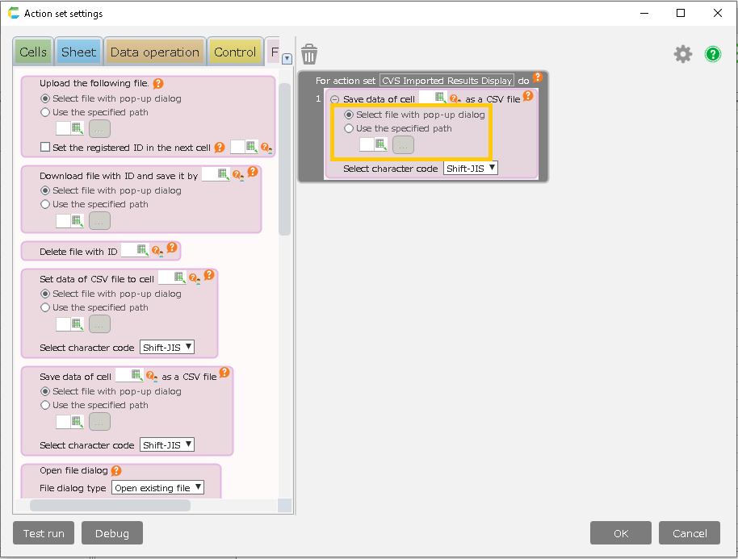Switch to the Sheet tab
Image resolution: width=738 pixels, height=559 pixels.
pyautogui.click(x=78, y=52)
